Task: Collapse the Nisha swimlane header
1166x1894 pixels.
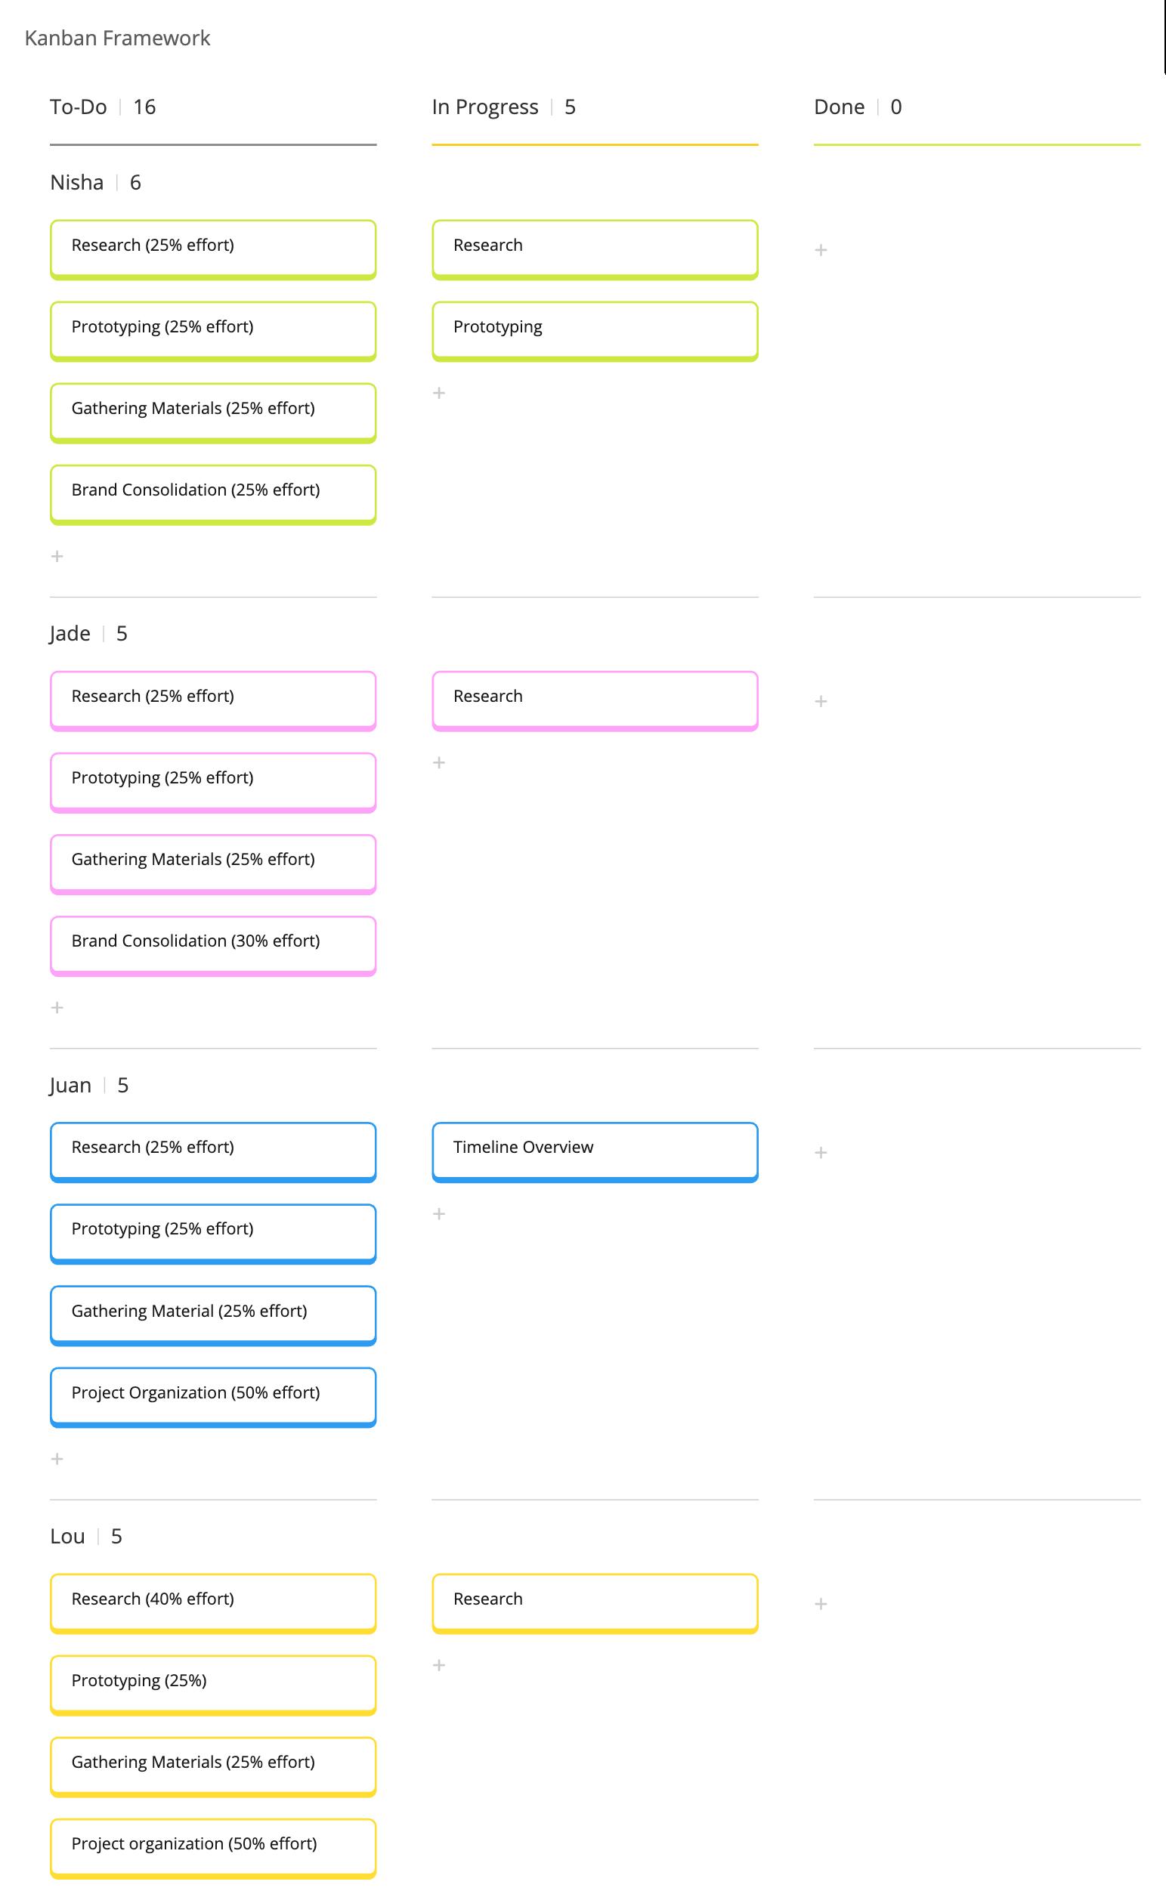Action: [76, 183]
